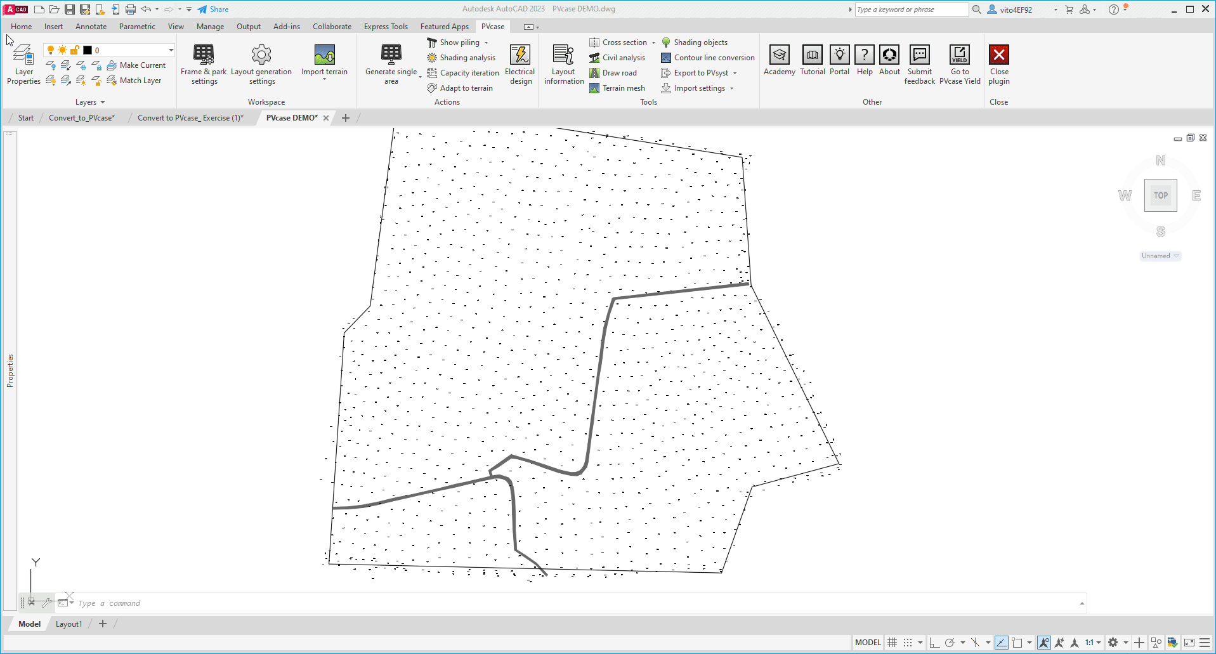Switch to the Annotate ribbon tab

pos(91,27)
